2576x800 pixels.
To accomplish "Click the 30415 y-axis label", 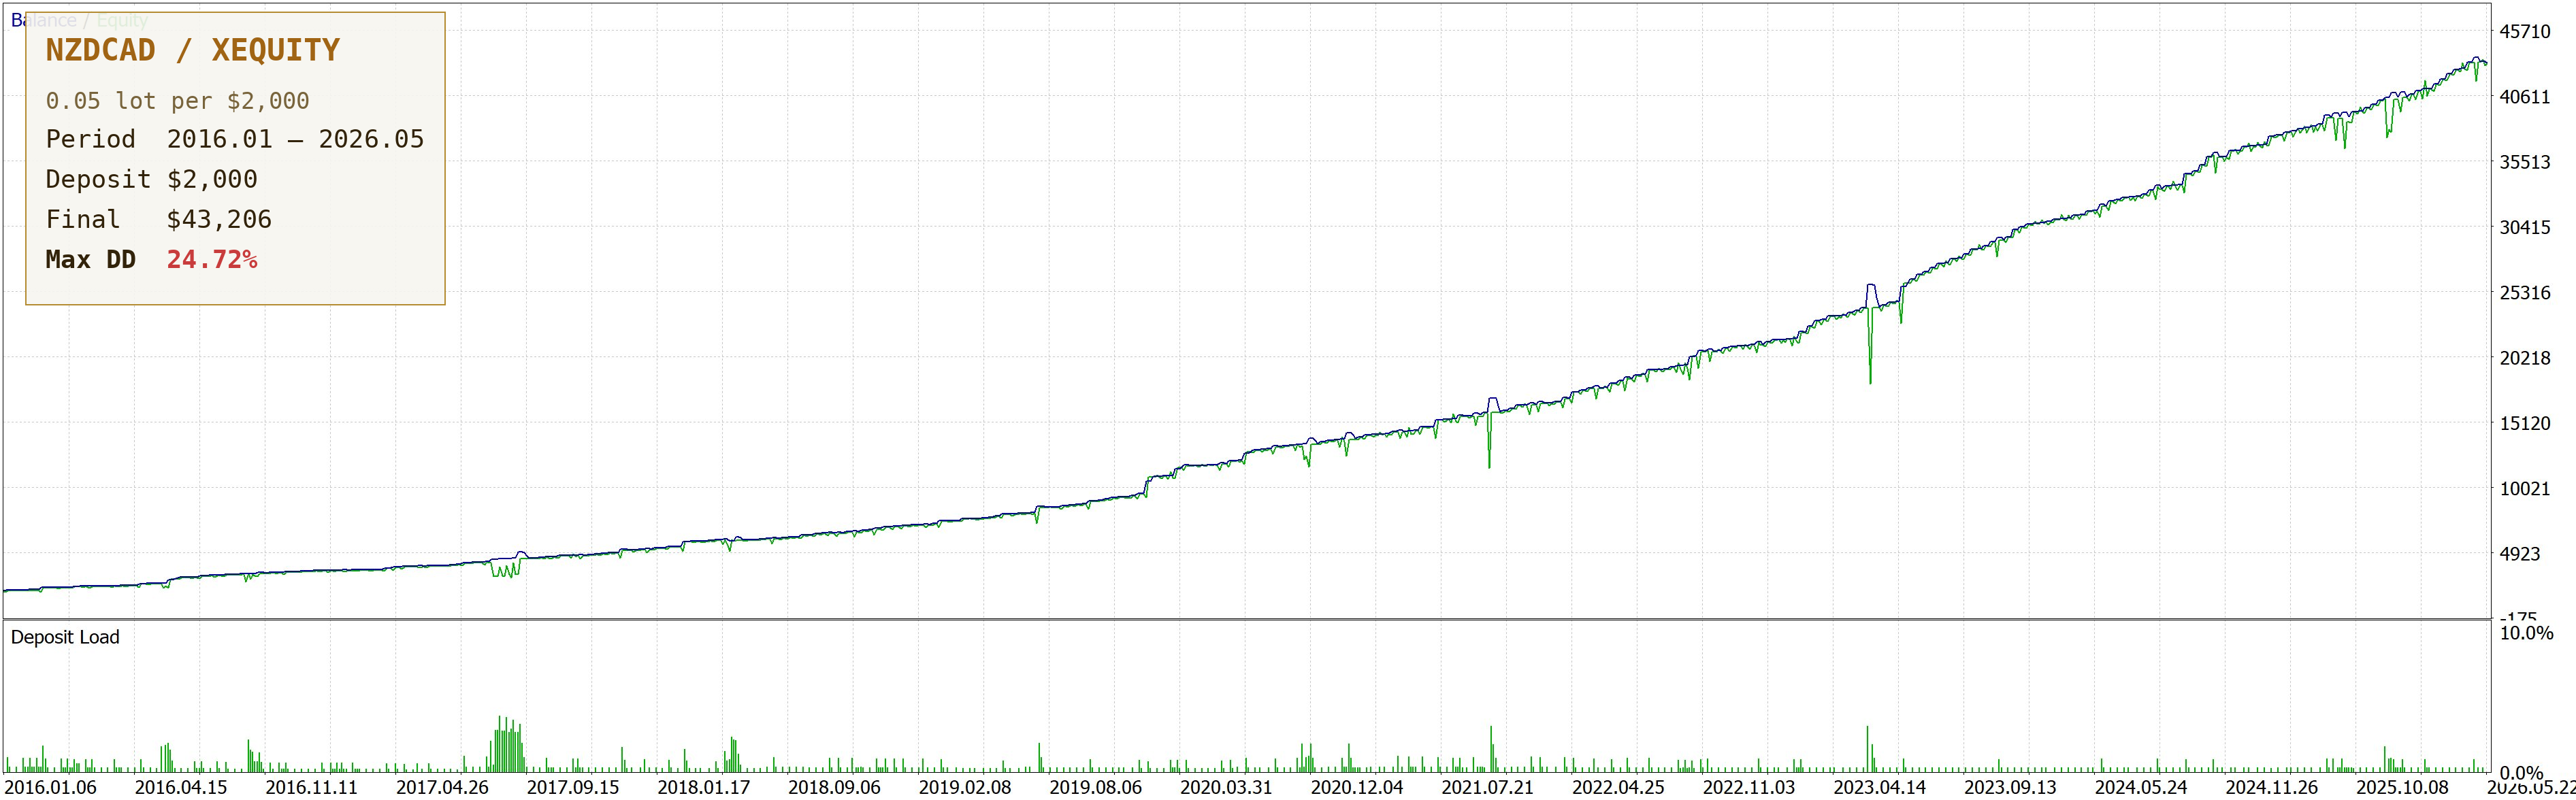I will [x=2525, y=227].
